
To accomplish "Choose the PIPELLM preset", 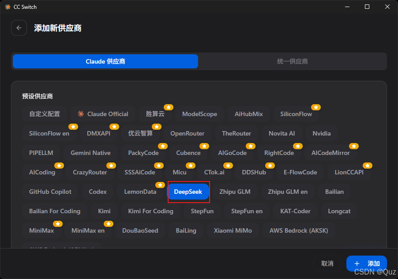I will pos(41,153).
